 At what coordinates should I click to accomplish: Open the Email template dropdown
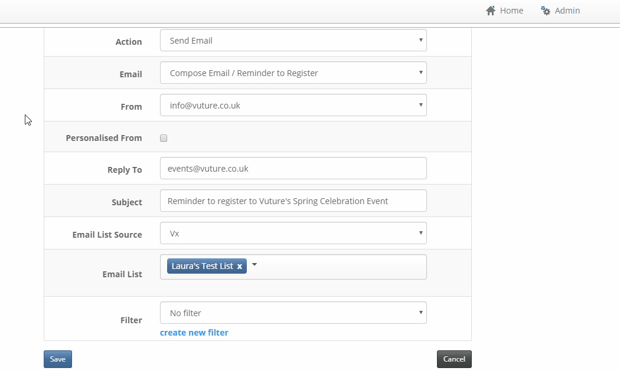point(293,73)
